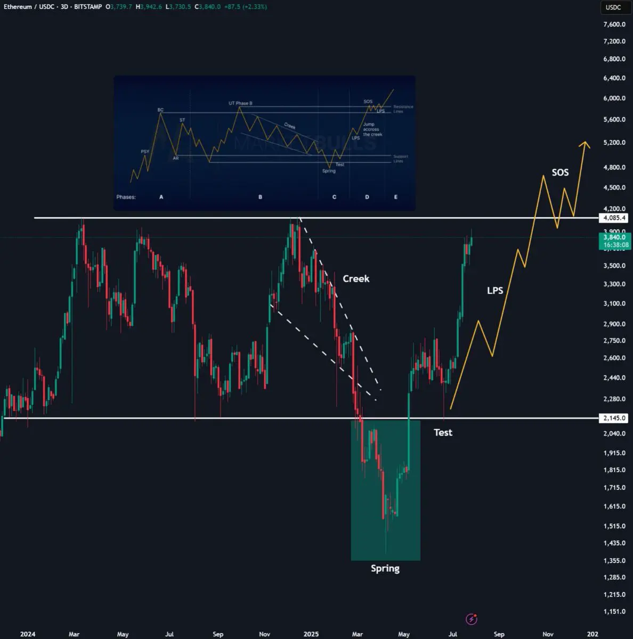This screenshot has width=633, height=639.
Task: Click the green Spring highlight rectangle
Action: coord(385,490)
